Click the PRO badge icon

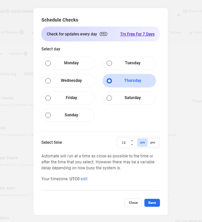pyautogui.click(x=103, y=34)
